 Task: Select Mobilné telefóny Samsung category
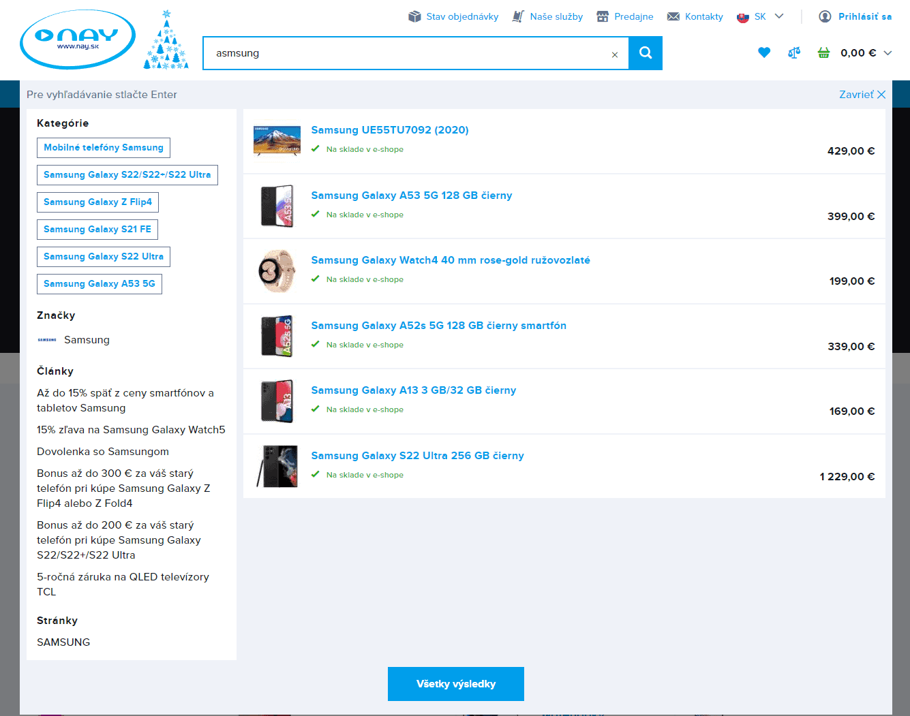tap(104, 148)
